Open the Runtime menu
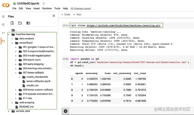 point(47,8)
